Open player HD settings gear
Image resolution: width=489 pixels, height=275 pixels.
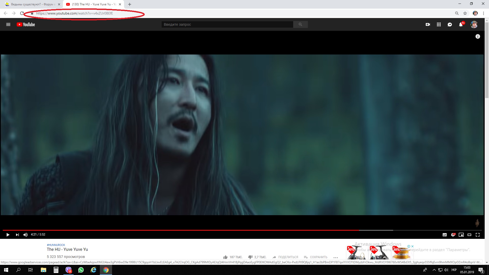[x=453, y=235]
